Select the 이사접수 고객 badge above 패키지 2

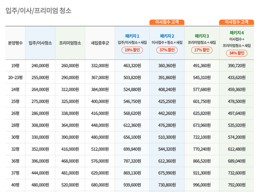(167, 22)
